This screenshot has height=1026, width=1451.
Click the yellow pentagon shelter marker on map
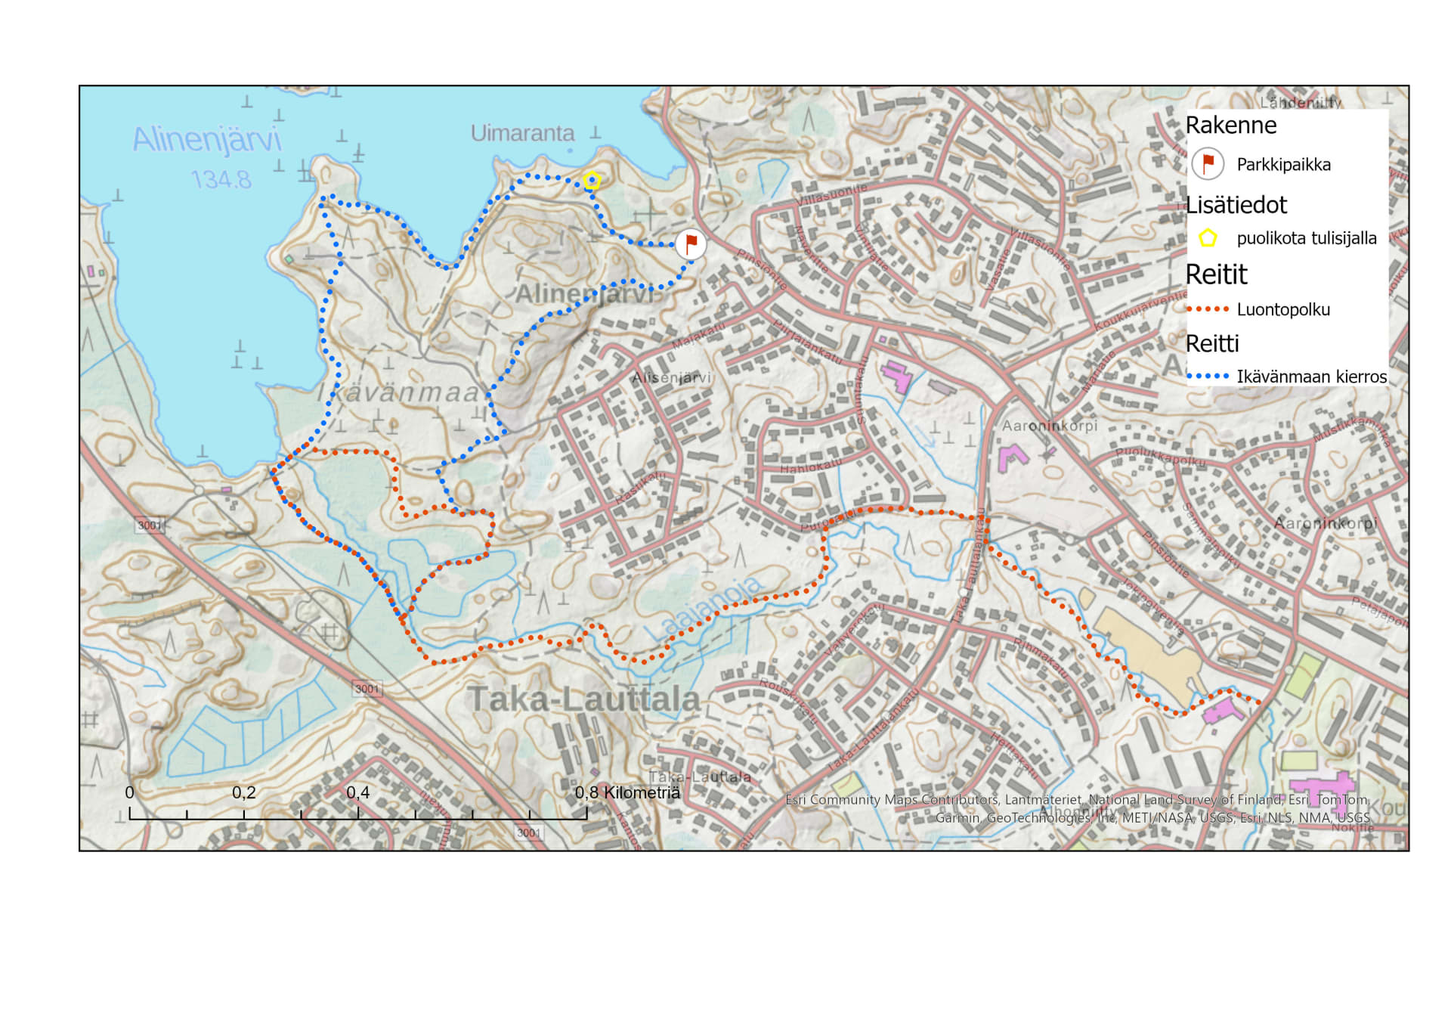[592, 181]
